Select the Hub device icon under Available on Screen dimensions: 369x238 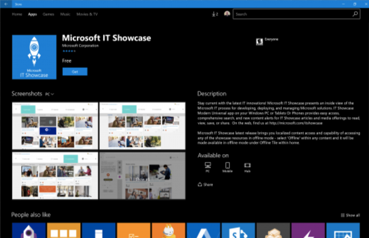pos(247,166)
